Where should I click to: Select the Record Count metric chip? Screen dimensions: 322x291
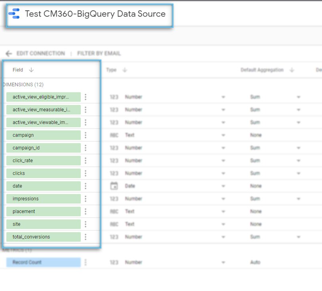click(44, 262)
